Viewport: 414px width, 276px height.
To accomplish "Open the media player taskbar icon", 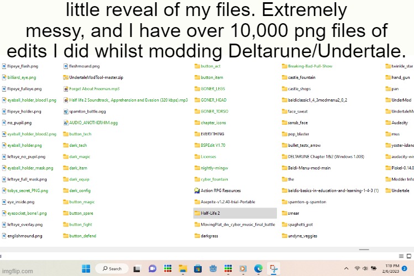I will [x=243, y=269].
